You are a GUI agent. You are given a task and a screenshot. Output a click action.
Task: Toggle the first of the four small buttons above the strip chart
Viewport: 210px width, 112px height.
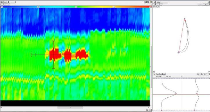155,74
